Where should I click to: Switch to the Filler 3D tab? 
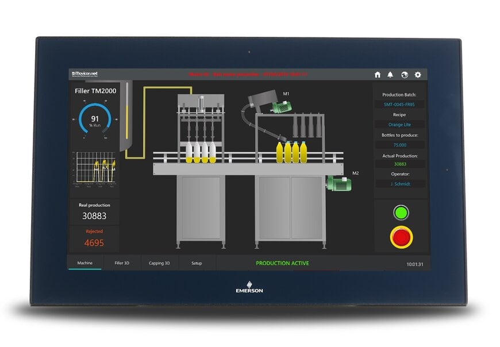pos(122,263)
